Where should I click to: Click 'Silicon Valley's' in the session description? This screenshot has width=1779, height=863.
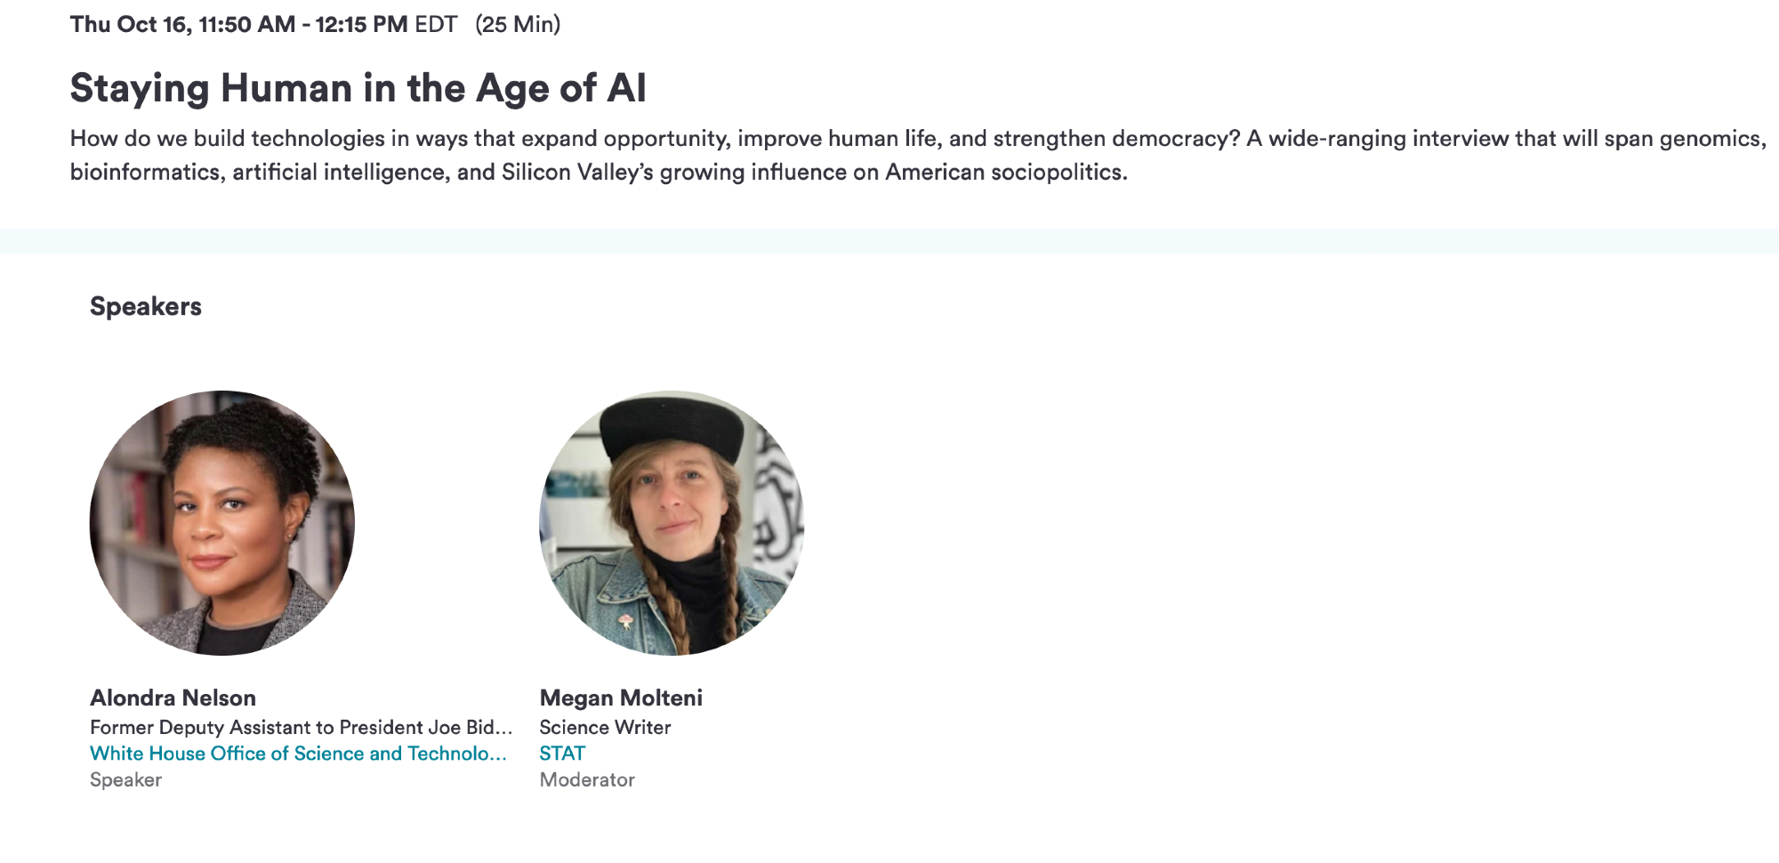[x=577, y=172]
